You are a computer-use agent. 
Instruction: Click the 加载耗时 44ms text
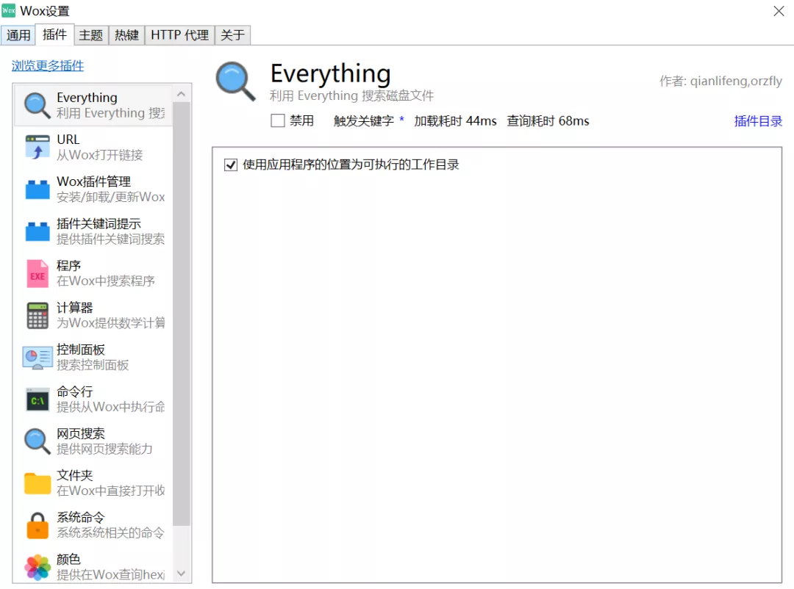pyautogui.click(x=455, y=121)
